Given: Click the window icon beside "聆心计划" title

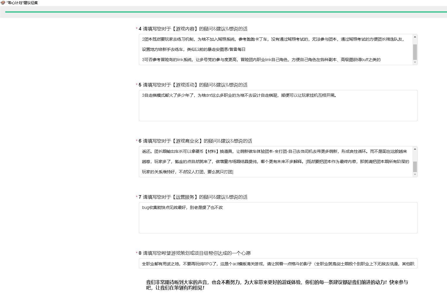Looking at the screenshot, I should (3, 3).
